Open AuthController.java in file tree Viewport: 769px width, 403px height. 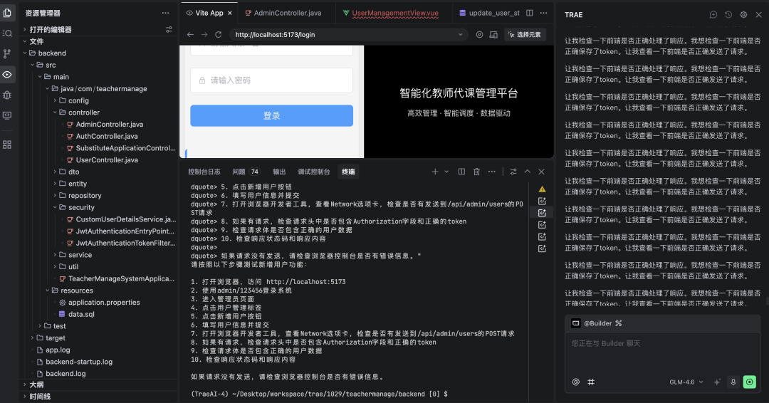pyautogui.click(x=106, y=136)
